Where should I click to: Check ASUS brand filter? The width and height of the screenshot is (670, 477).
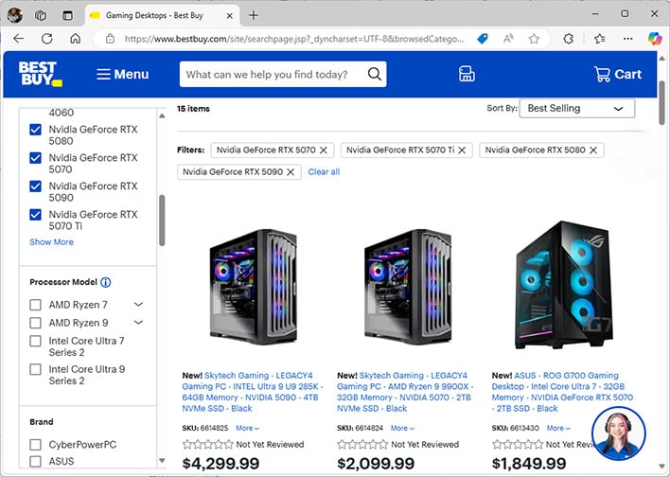(x=35, y=461)
